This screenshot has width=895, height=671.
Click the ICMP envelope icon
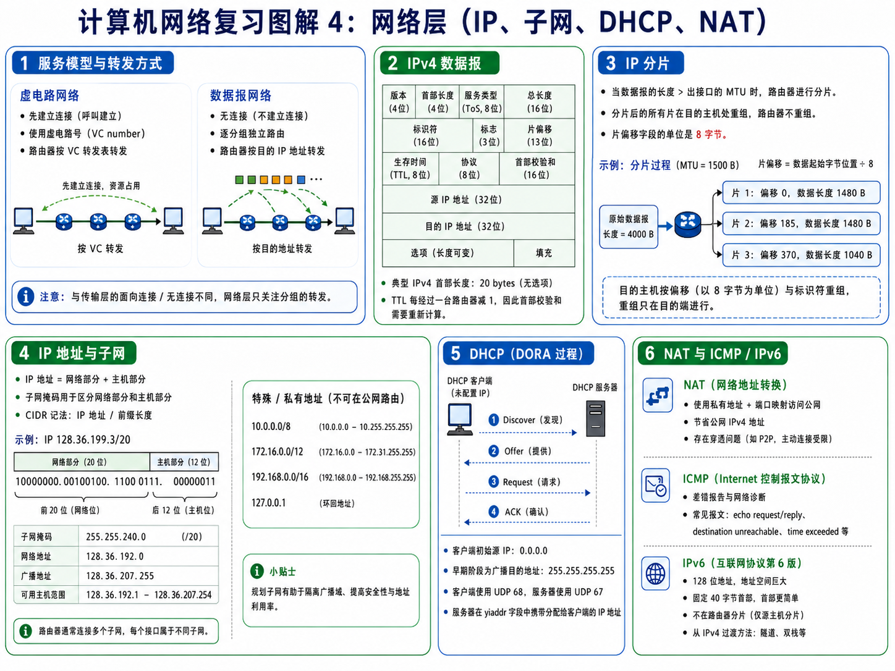coord(656,484)
